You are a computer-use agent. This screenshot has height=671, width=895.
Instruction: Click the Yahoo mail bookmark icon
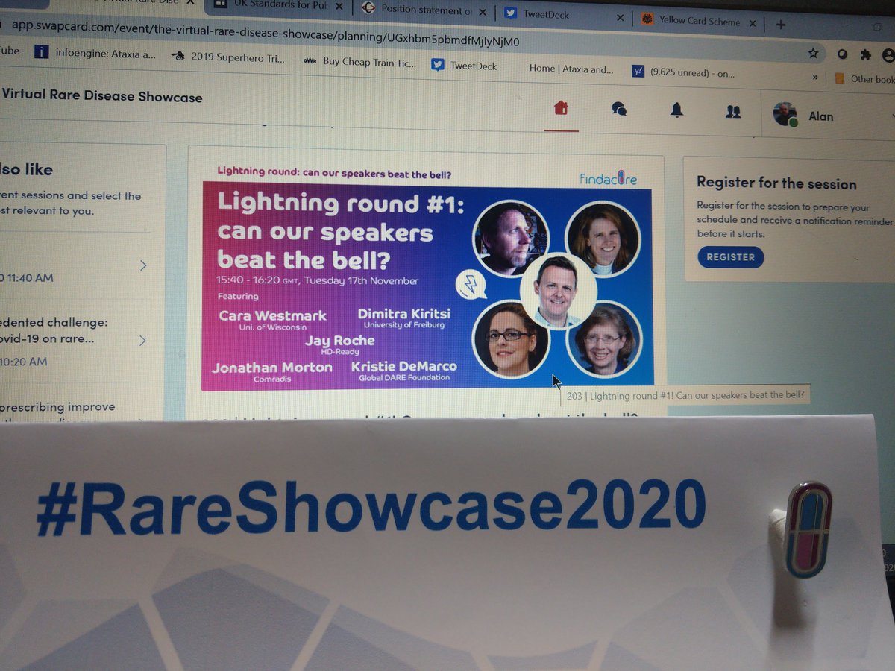(638, 72)
